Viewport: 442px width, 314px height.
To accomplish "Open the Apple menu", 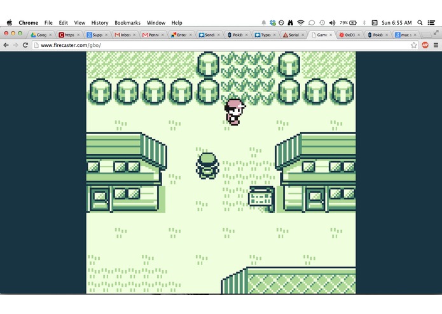I will (x=10, y=22).
